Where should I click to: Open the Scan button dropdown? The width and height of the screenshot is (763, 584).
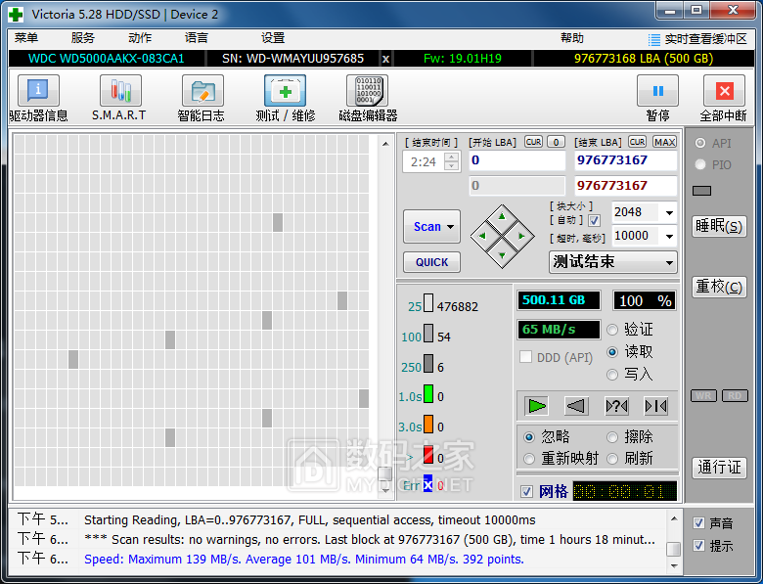click(x=451, y=227)
